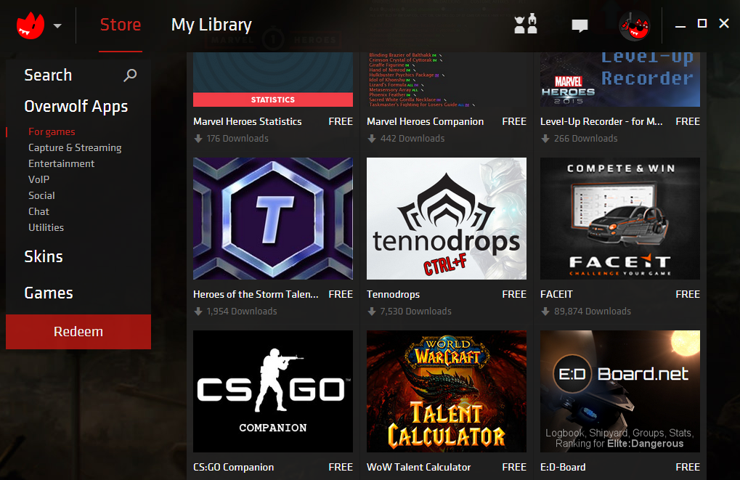This screenshot has width=740, height=480.
Task: Open the Skins section
Action: coord(44,257)
